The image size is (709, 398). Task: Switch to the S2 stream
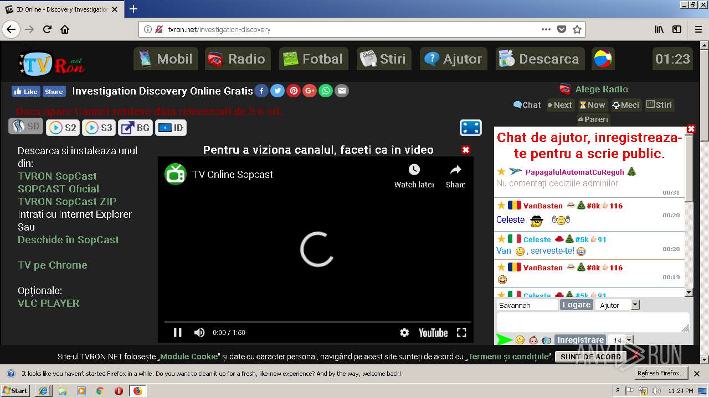[x=63, y=128]
